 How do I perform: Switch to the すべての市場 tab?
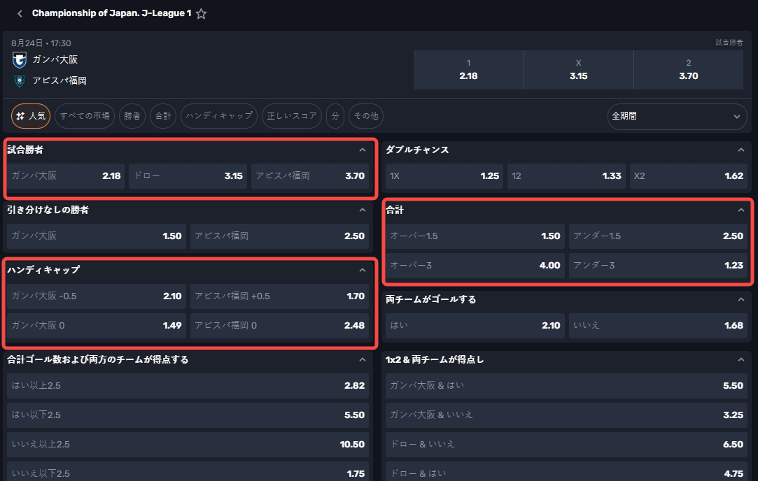pos(85,116)
